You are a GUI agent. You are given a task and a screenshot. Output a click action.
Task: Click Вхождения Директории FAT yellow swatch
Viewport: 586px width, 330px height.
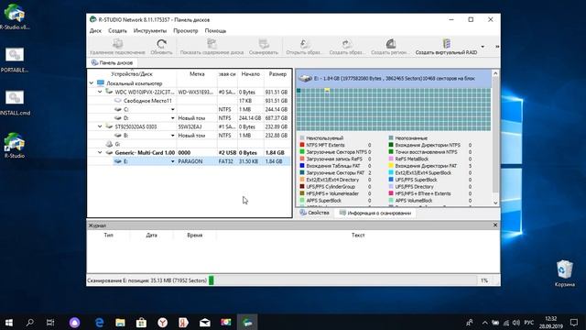(x=391, y=166)
